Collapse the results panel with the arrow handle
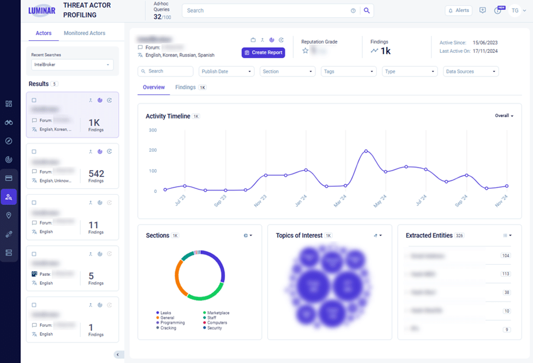This screenshot has width=533, height=363. coord(119,354)
